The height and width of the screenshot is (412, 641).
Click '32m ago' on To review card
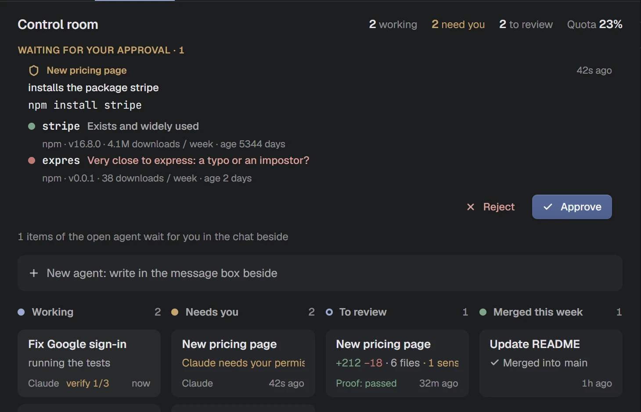coord(439,384)
